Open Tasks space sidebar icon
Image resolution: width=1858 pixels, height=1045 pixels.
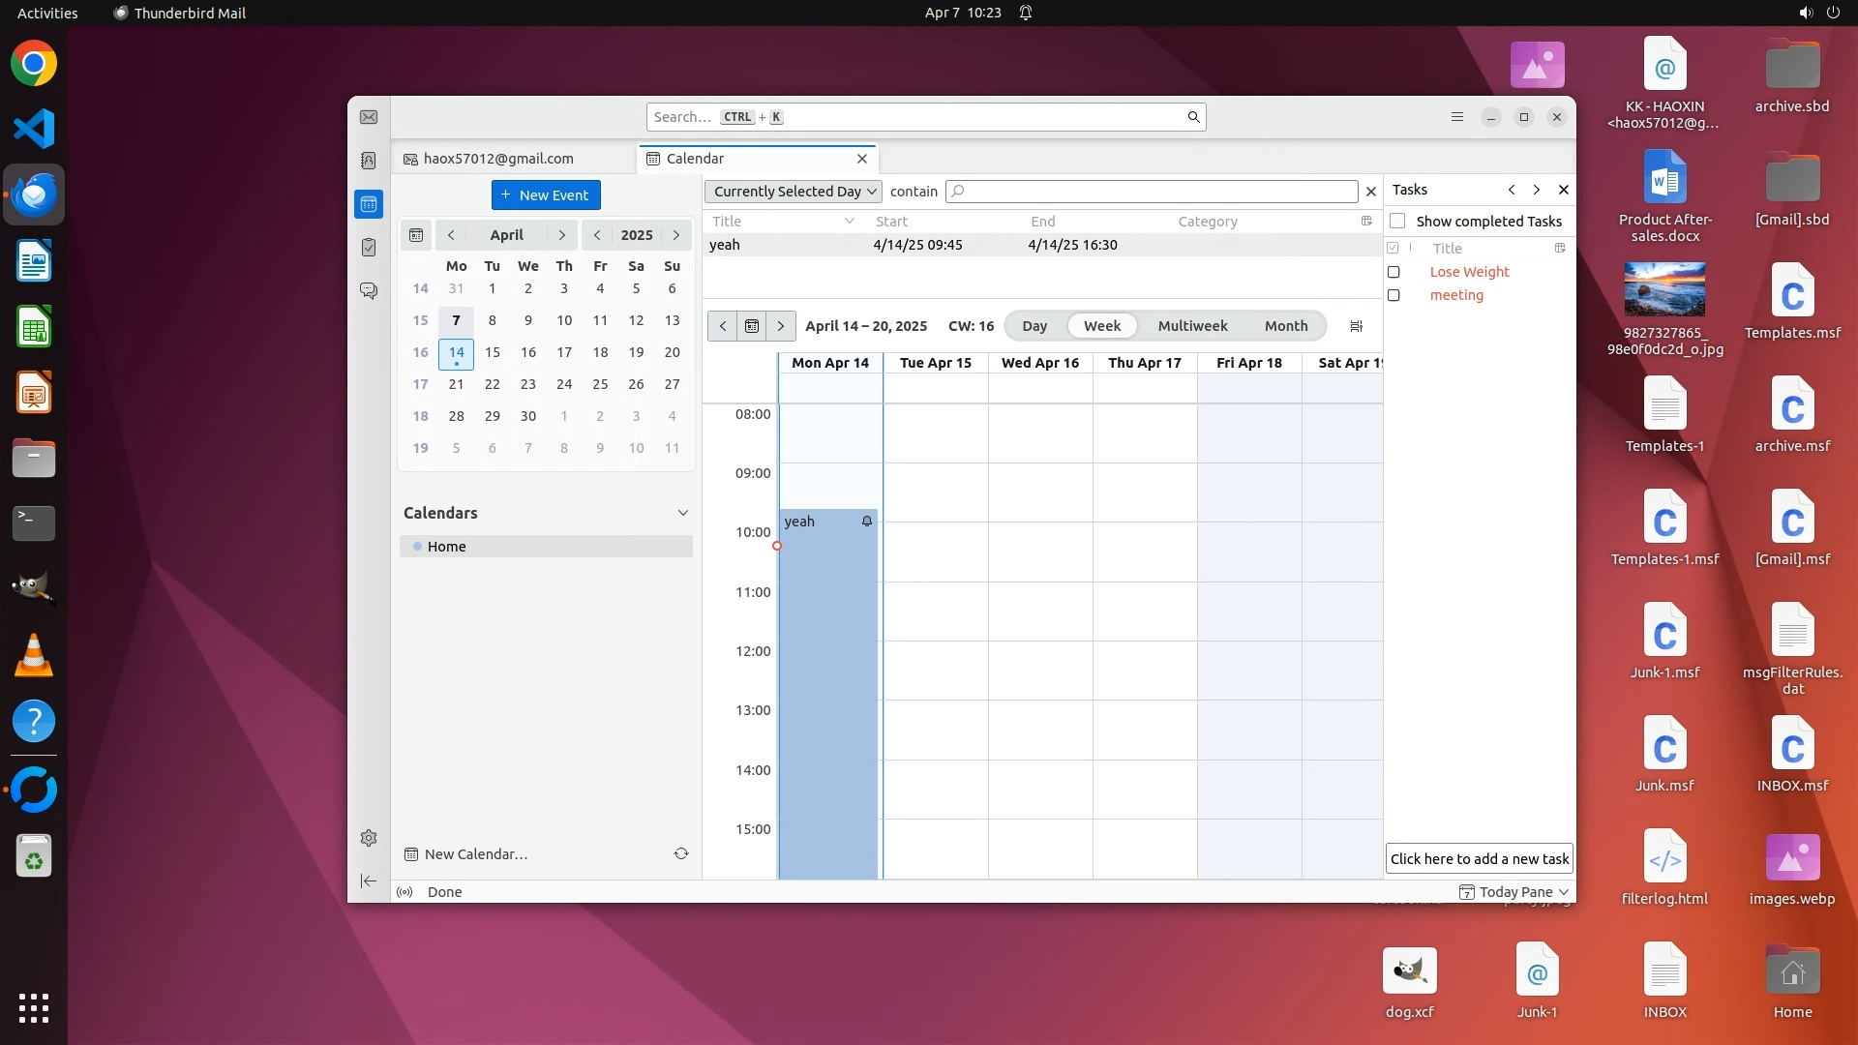[x=369, y=248]
